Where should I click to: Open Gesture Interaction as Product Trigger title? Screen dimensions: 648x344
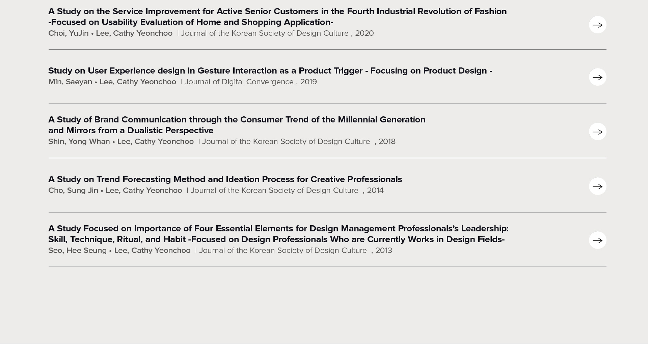[x=270, y=71]
